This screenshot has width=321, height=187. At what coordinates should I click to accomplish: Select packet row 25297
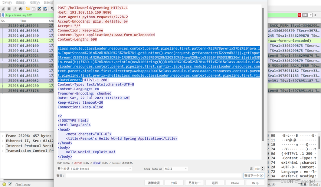point(27,46)
